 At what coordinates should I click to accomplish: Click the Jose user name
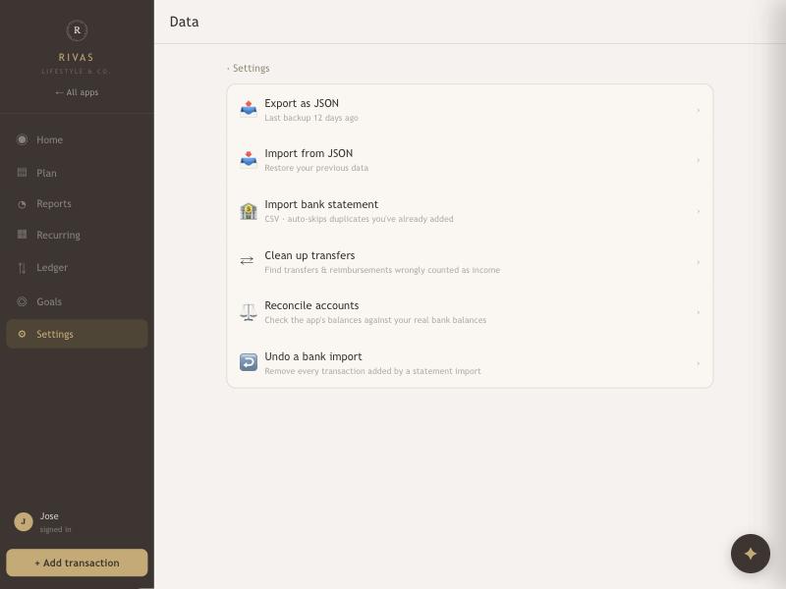(49, 516)
